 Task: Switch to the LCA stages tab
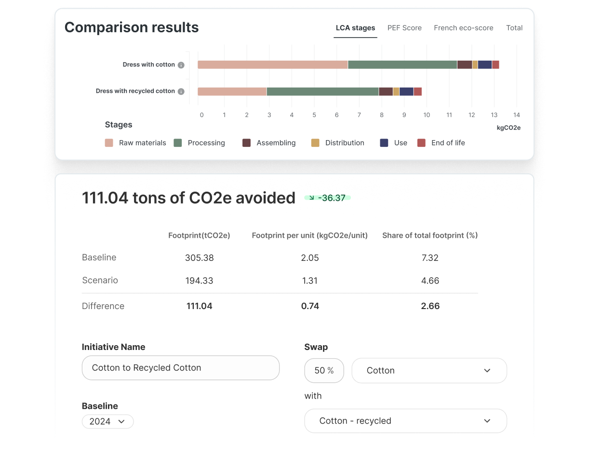(355, 28)
